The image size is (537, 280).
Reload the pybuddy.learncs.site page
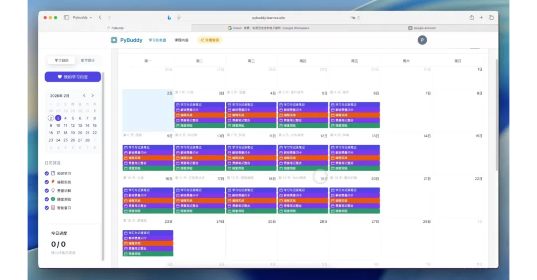358,17
